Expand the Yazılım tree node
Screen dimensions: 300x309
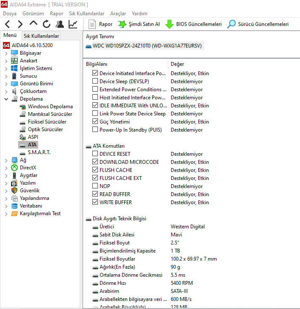pyautogui.click(x=6, y=183)
